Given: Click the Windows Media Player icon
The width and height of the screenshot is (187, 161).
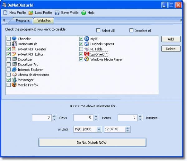Looking at the screenshot, I should point(87,59).
